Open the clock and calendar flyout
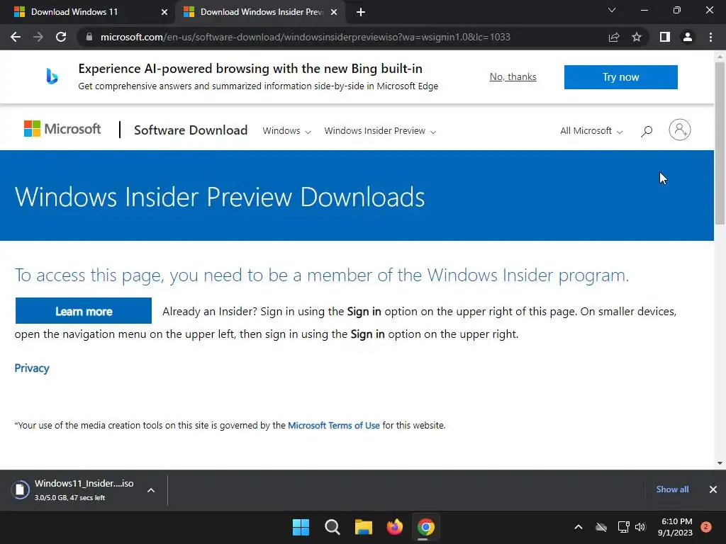This screenshot has height=544, width=726. (675, 527)
